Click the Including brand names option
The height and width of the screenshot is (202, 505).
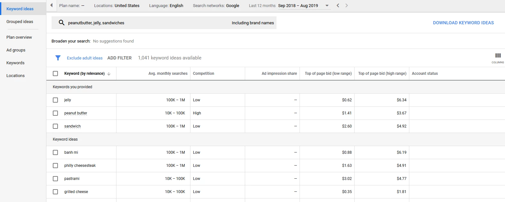(253, 23)
